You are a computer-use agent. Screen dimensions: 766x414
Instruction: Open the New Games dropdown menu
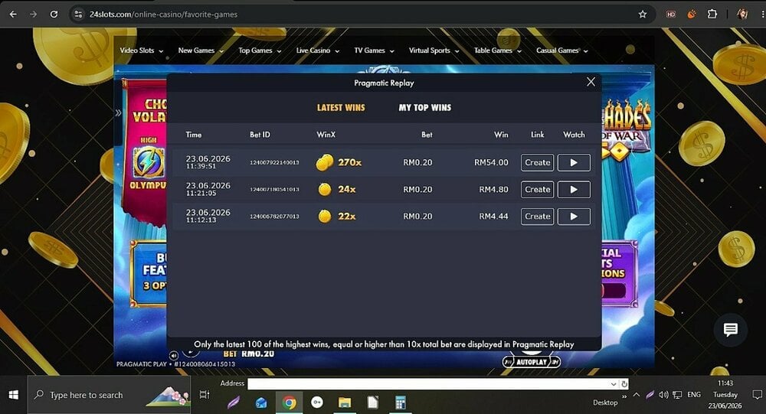pos(200,51)
